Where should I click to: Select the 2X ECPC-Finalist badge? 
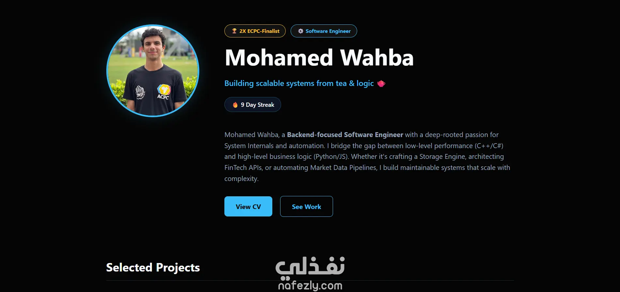pos(255,31)
